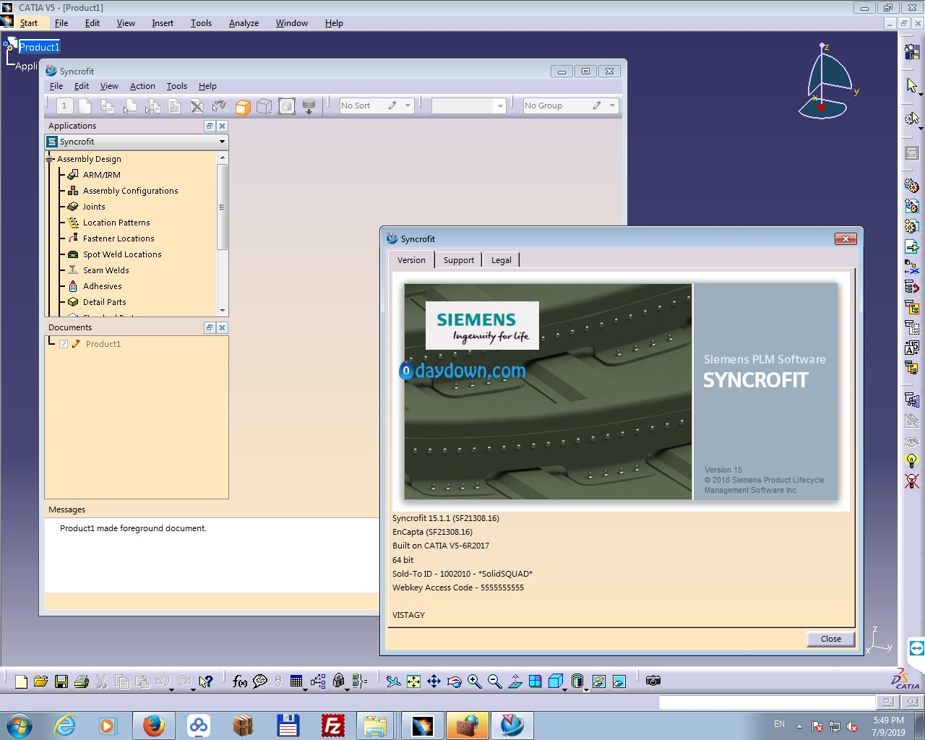
Task: Collapse the Assembly Design tree node
Action: 50,159
